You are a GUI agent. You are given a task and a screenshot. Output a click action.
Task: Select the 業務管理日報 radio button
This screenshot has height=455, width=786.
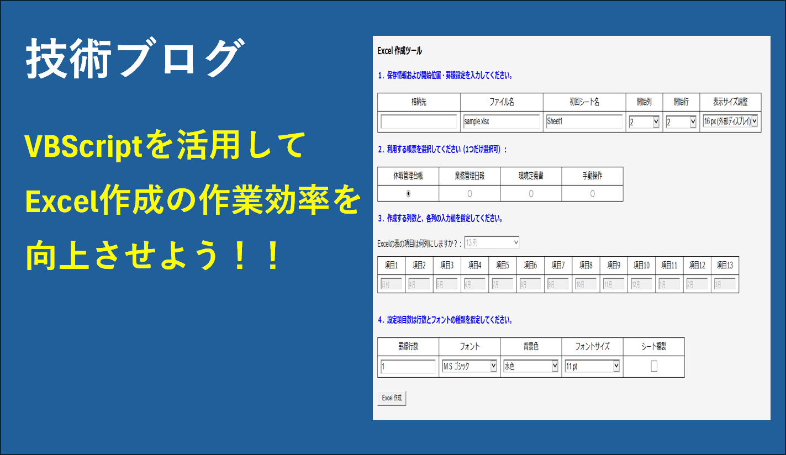pos(470,194)
